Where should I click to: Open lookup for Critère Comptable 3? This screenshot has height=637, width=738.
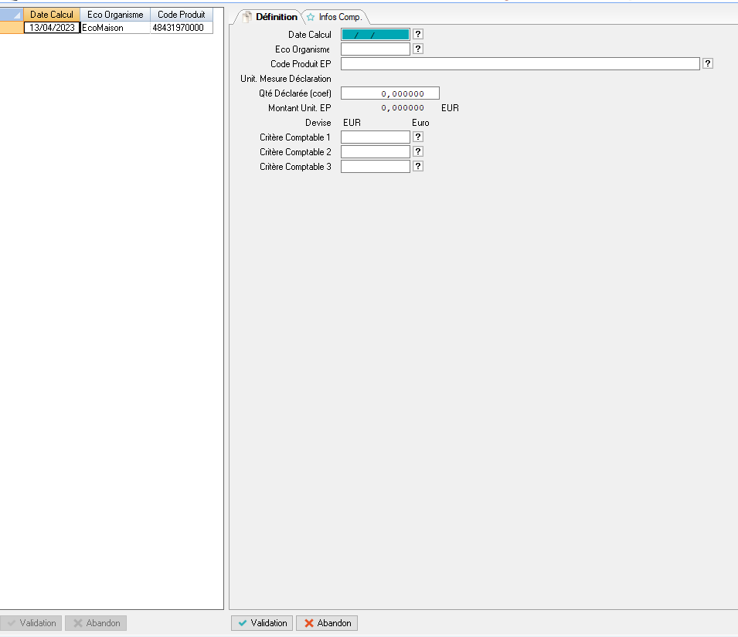tap(418, 166)
